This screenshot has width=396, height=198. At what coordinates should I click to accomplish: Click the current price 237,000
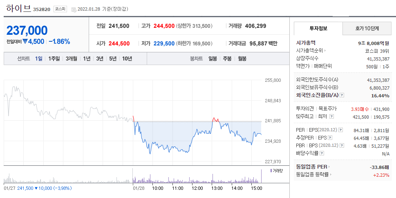27,31
